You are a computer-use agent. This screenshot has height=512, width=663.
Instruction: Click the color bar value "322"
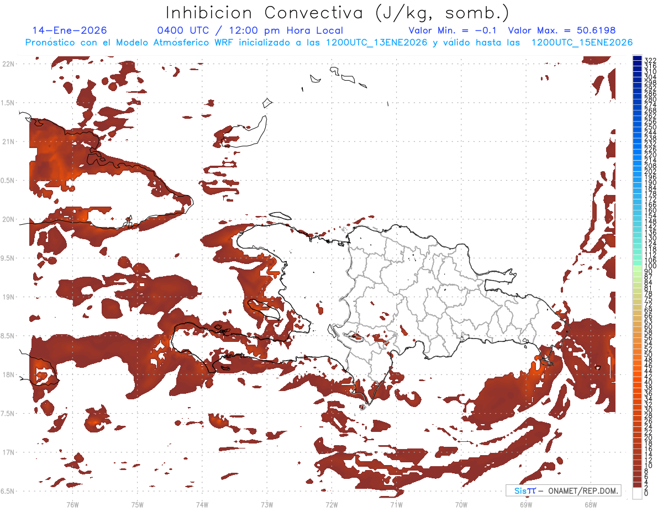(650, 60)
